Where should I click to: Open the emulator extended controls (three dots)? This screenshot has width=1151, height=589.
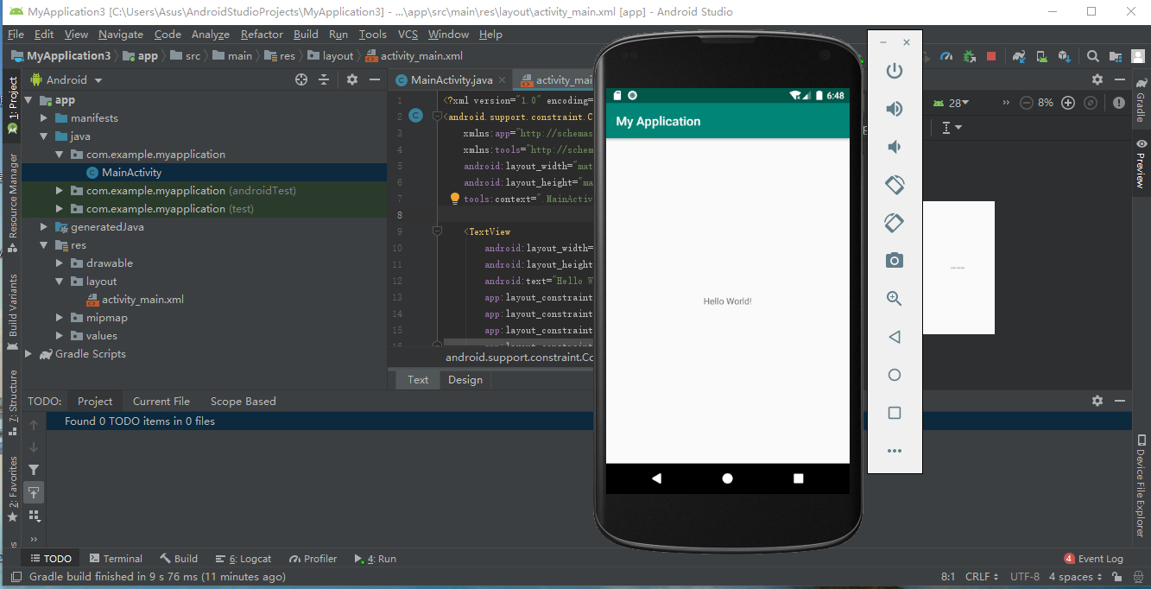pos(895,451)
